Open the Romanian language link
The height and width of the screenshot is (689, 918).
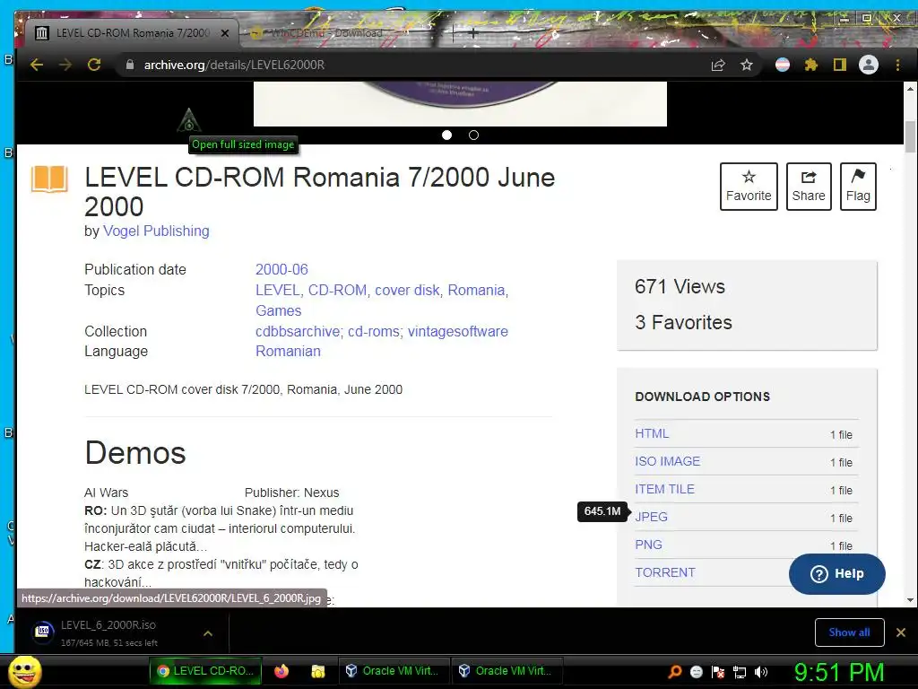[x=288, y=351]
